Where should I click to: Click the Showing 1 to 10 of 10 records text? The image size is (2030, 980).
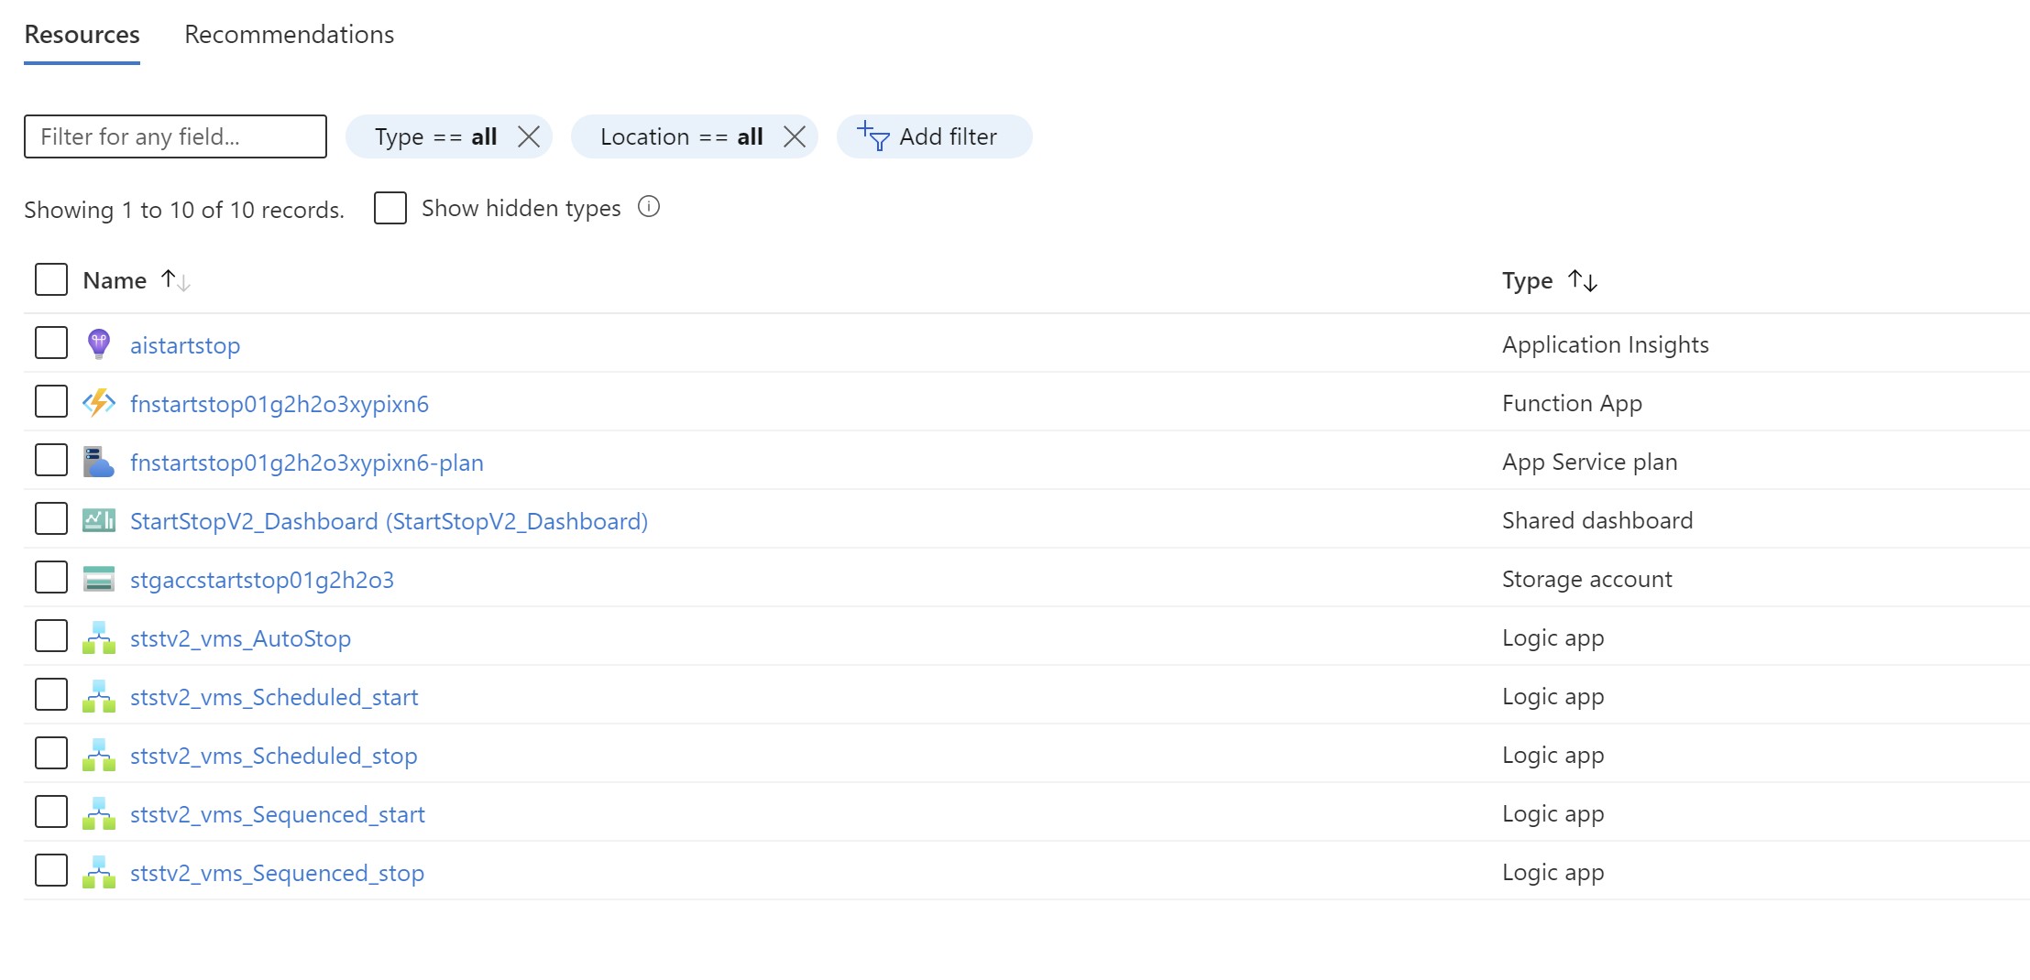(184, 210)
